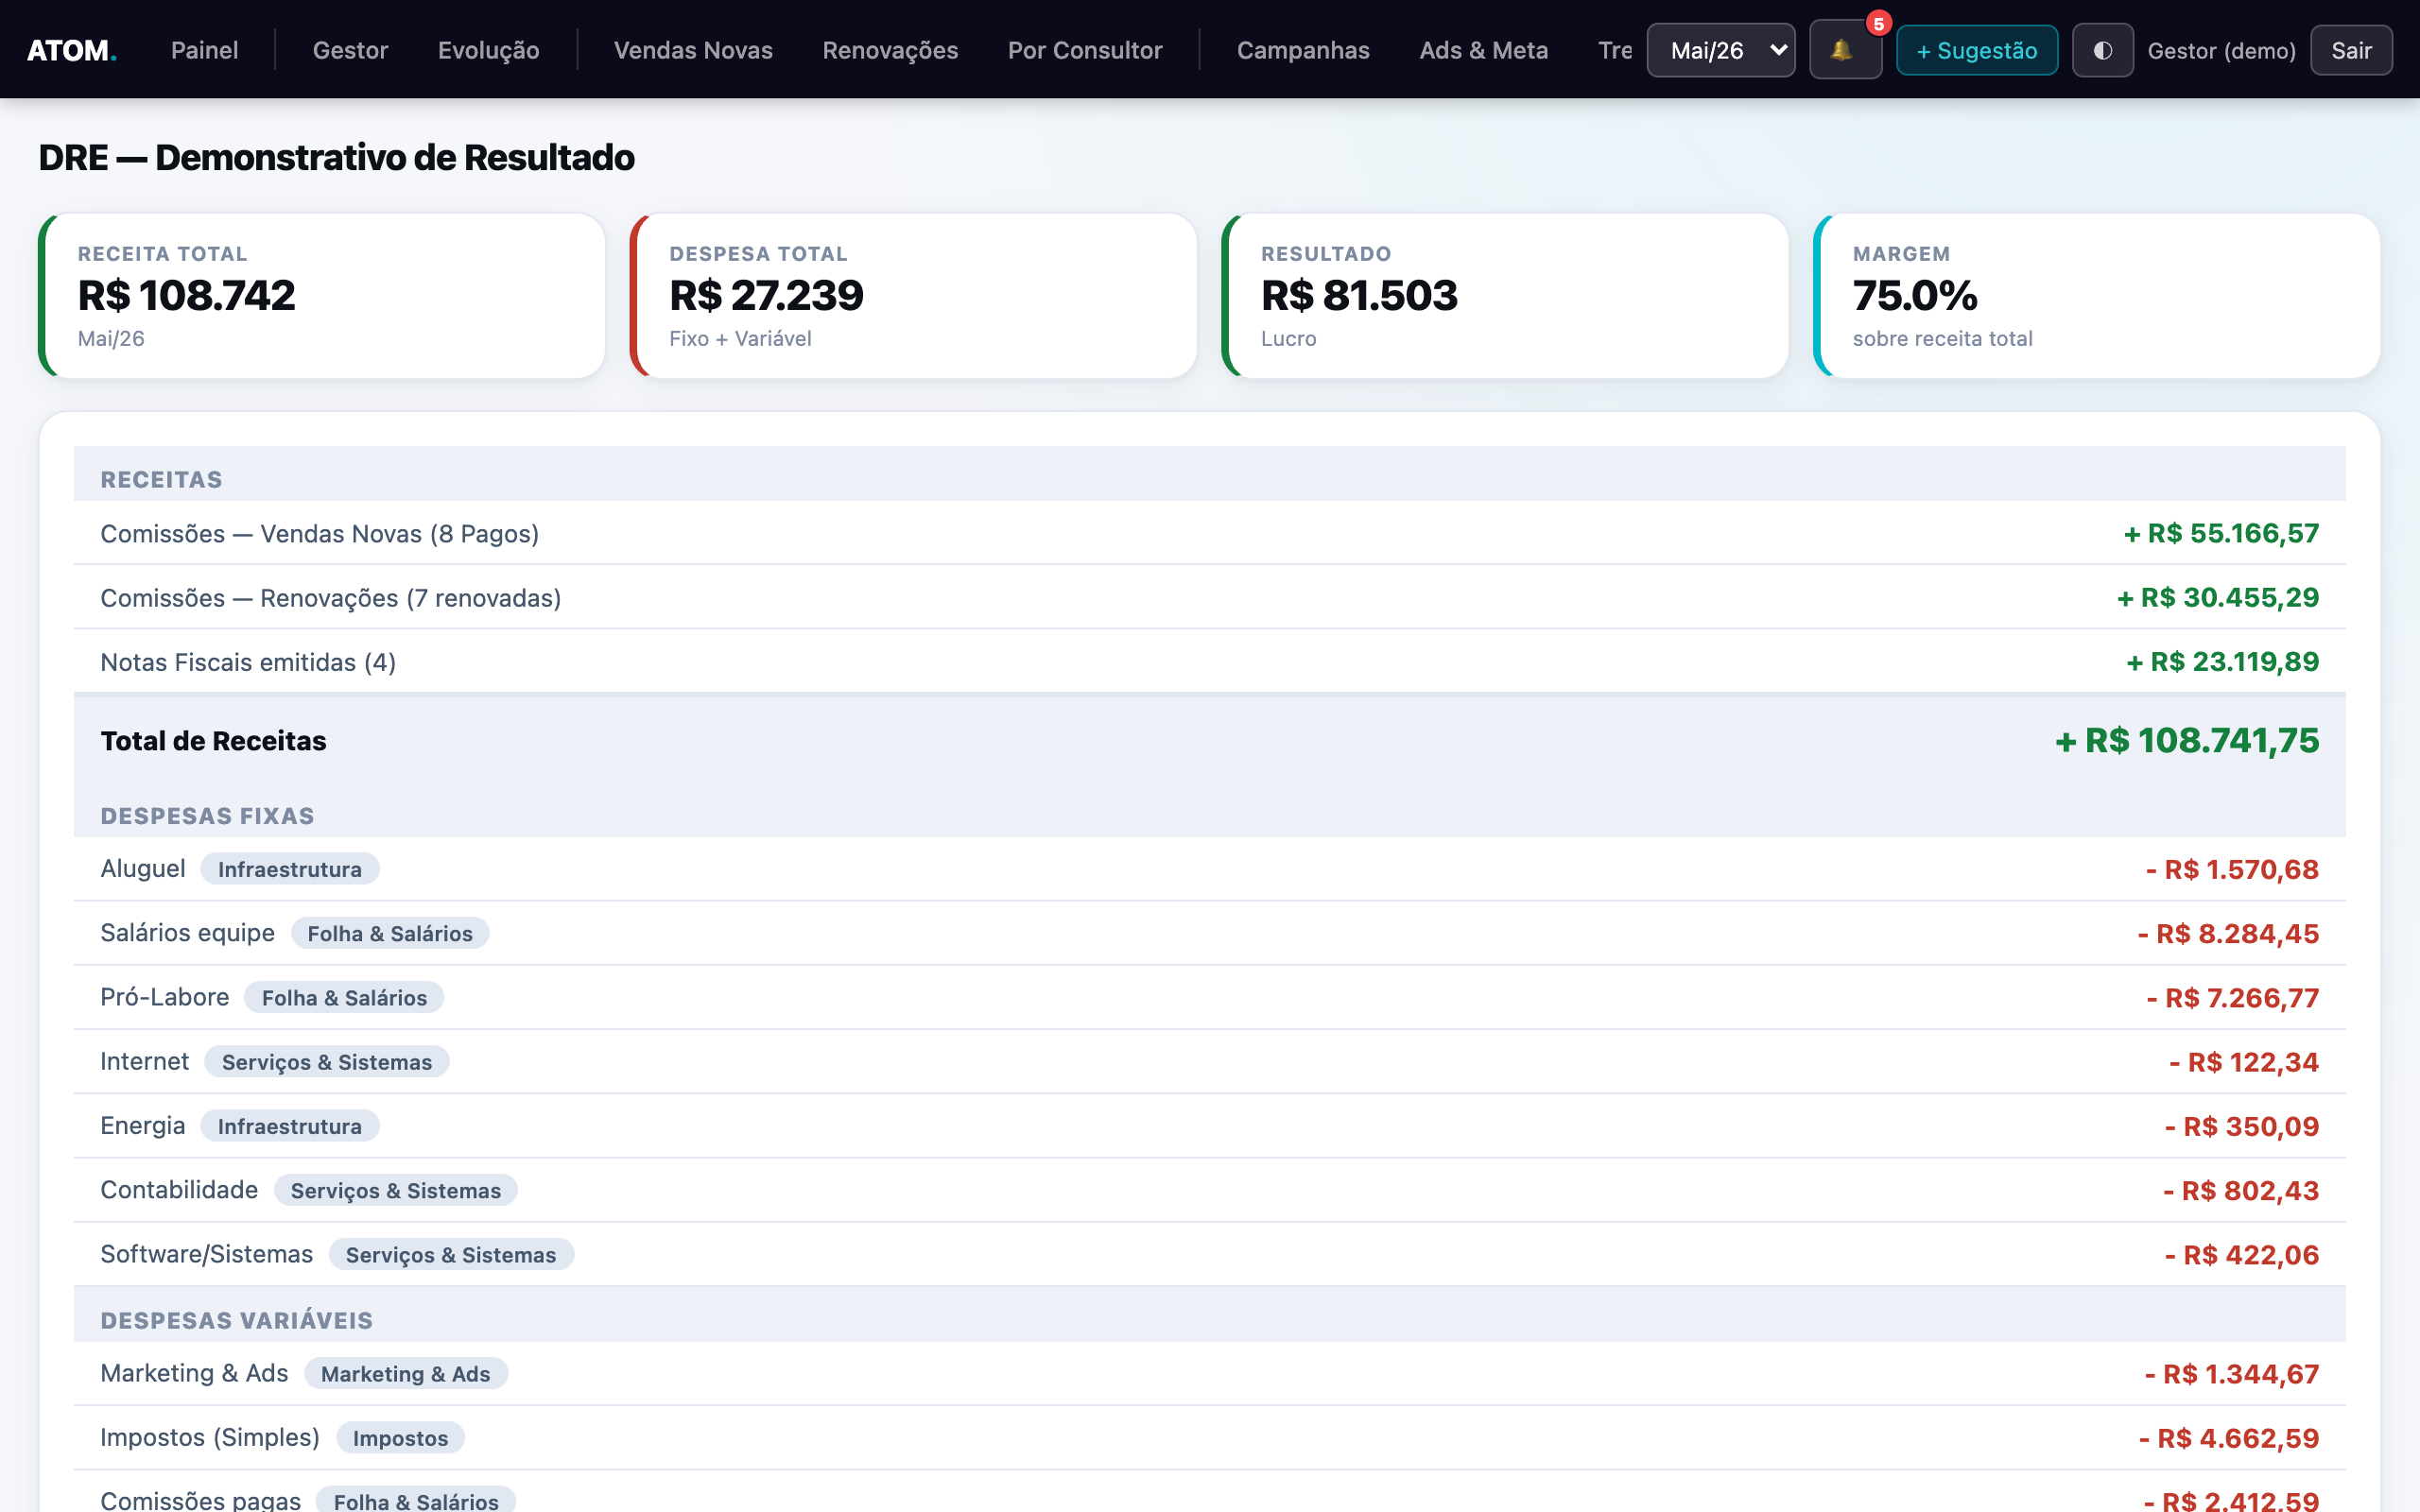Click the red notification count badge

pos(1878,23)
